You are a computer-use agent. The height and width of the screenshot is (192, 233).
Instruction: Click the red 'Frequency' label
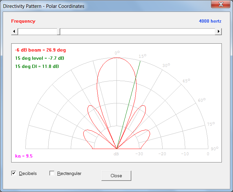(x=23, y=21)
